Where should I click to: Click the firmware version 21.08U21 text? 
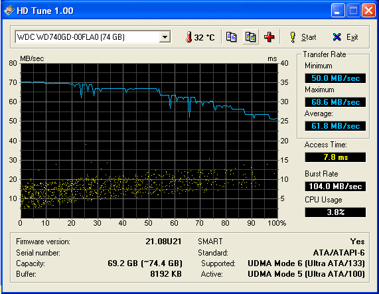163,242
